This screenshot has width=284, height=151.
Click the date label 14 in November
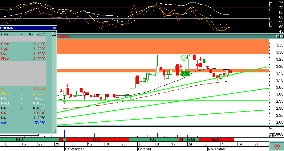tap(240, 144)
